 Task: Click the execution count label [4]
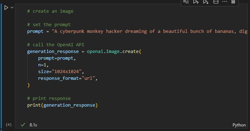pos(8,125)
